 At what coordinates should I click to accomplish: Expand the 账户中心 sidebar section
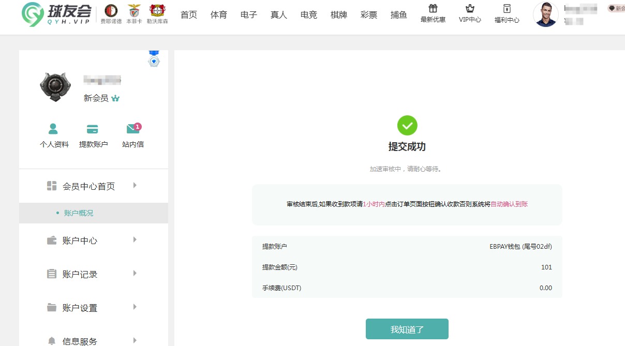[93, 239]
